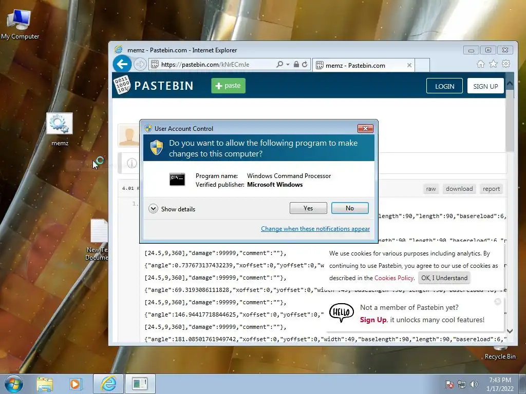Click the security lock icon in address bar

(x=296, y=64)
